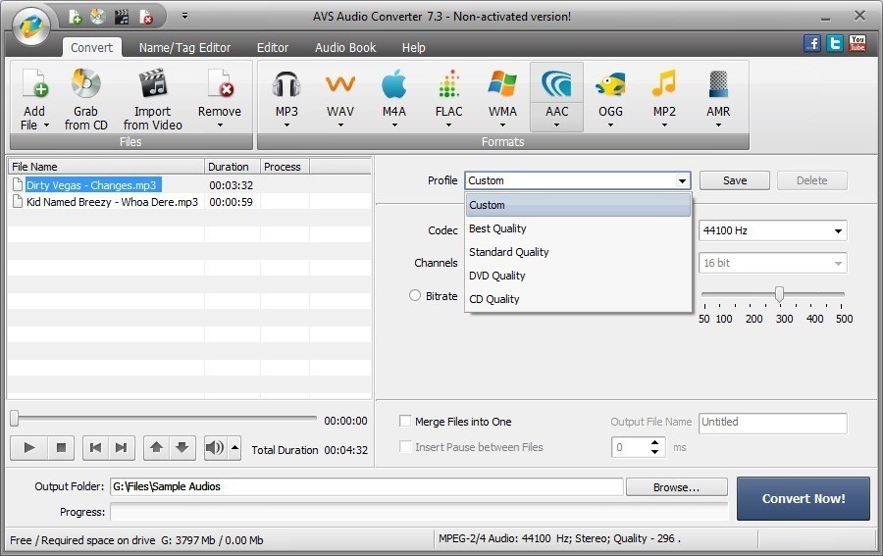The image size is (883, 556).
Task: Choose Best Quality profile
Action: click(578, 228)
